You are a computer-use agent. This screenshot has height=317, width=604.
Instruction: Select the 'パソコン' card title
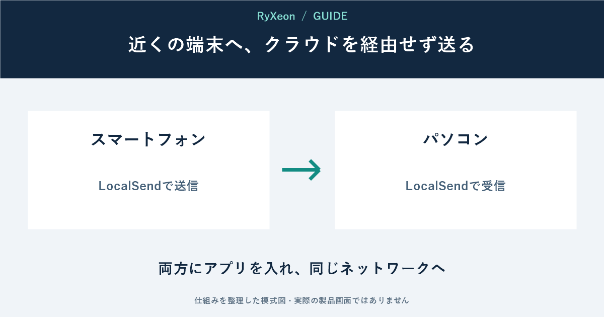coord(456,139)
